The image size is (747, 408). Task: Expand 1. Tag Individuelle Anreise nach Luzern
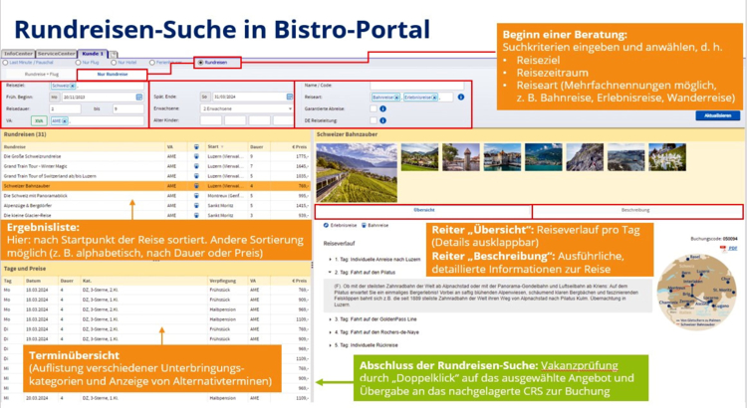330,260
